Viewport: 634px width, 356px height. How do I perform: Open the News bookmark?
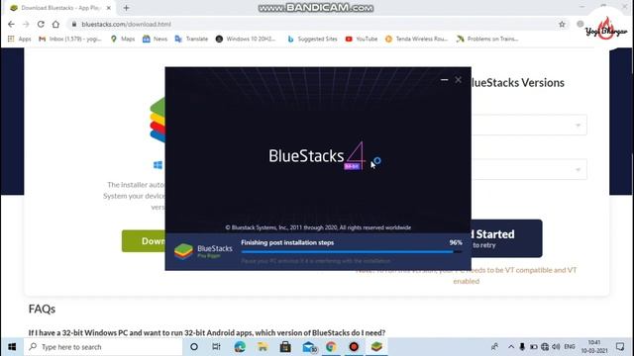[x=155, y=39]
